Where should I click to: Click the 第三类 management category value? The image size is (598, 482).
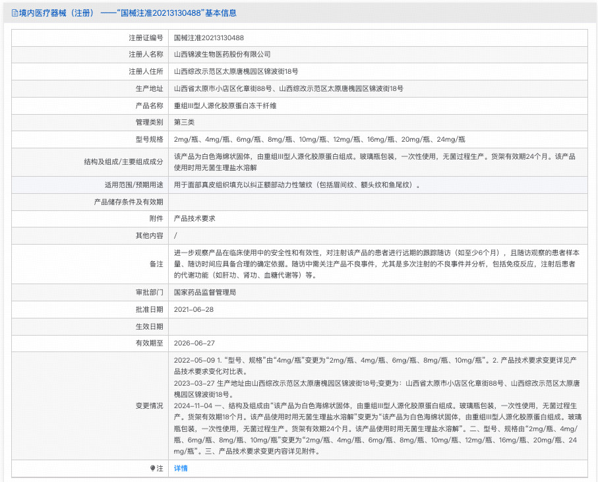[x=184, y=122]
